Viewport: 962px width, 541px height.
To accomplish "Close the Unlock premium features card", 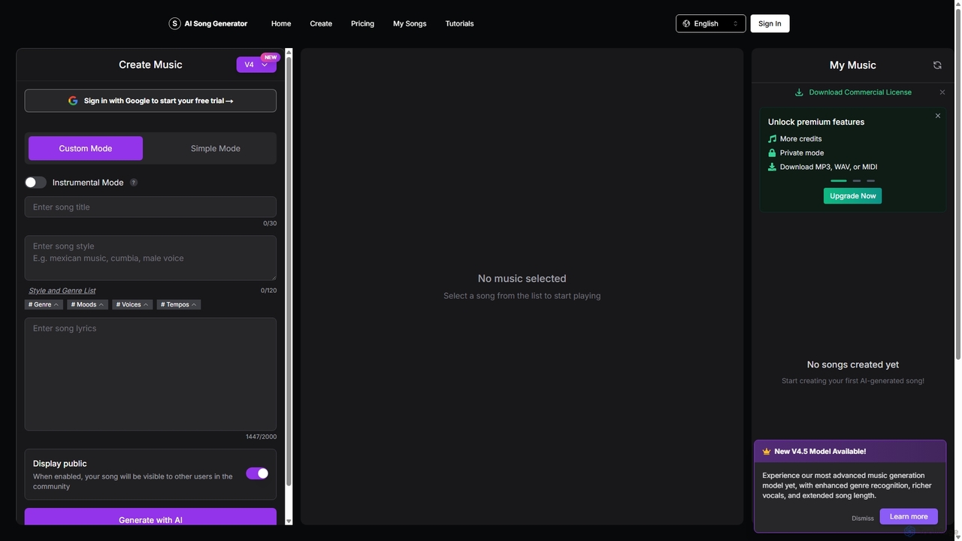I will click(938, 116).
